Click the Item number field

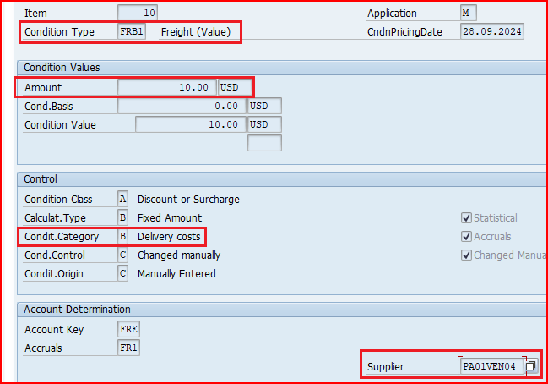[137, 14]
